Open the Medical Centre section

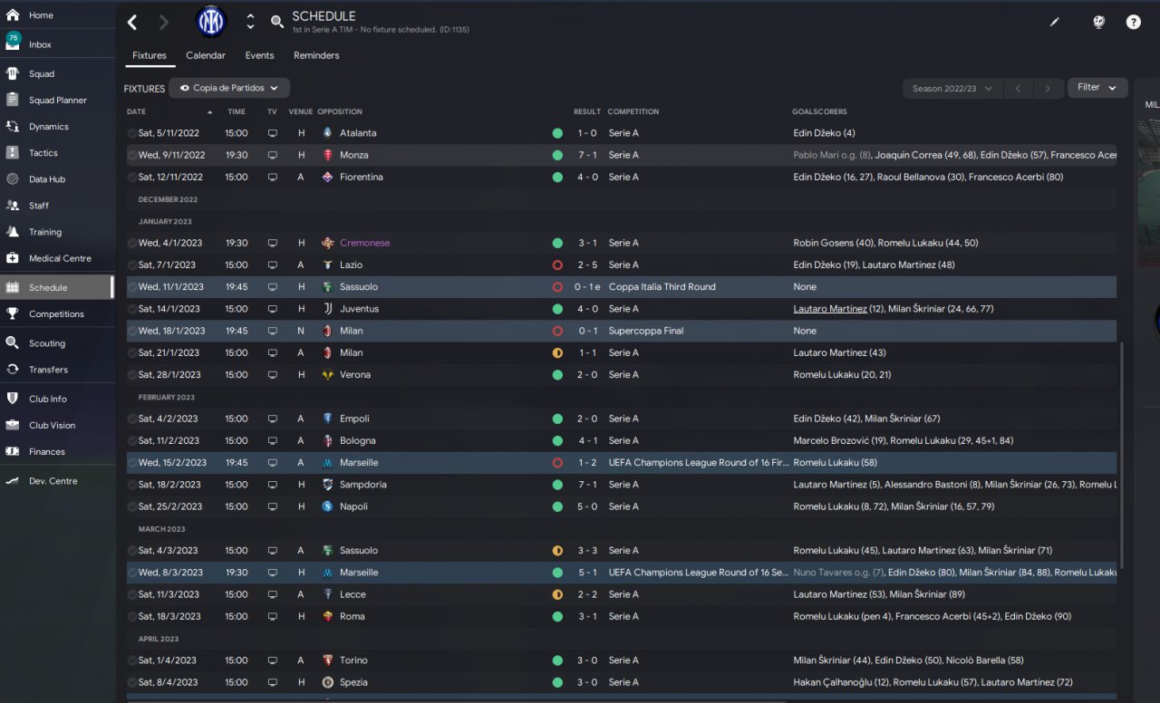pyautogui.click(x=60, y=258)
